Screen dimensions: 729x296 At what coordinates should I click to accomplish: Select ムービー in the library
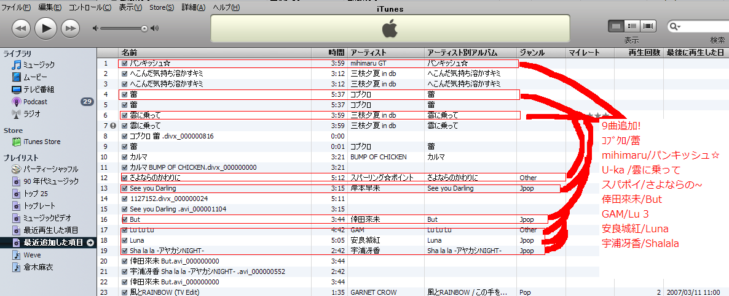tap(36, 77)
